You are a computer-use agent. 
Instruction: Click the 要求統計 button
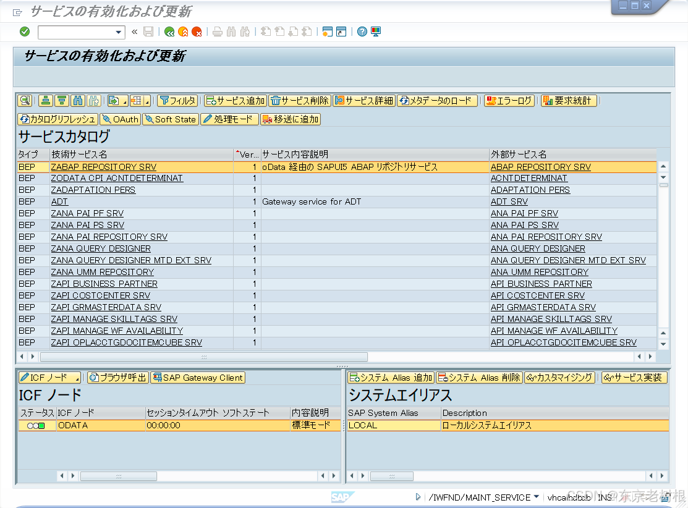569,101
